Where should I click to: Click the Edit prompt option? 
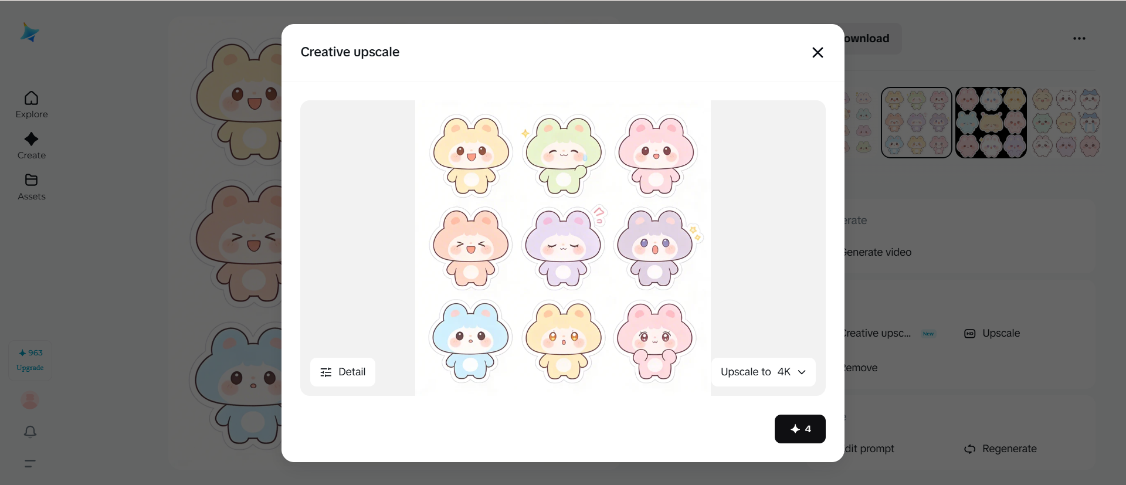(x=870, y=449)
